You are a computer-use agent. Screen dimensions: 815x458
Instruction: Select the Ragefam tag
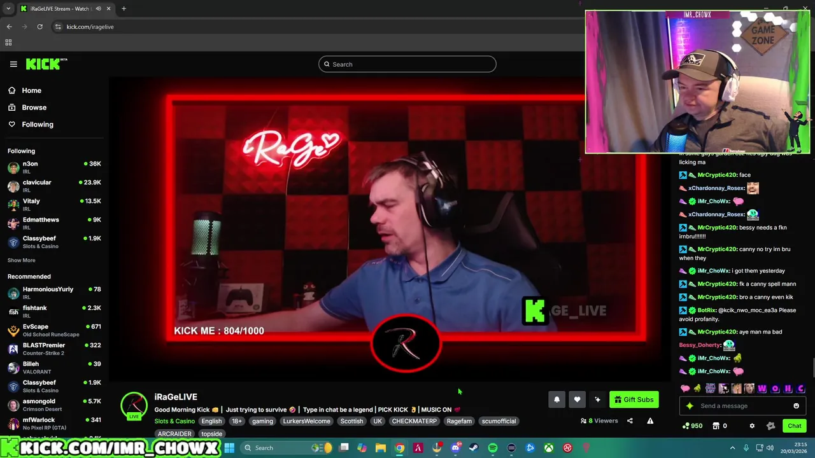pos(459,421)
